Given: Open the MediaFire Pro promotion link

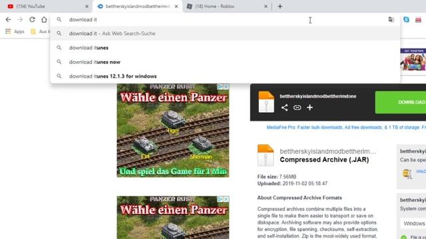Looking at the screenshot, I should click(346, 127).
